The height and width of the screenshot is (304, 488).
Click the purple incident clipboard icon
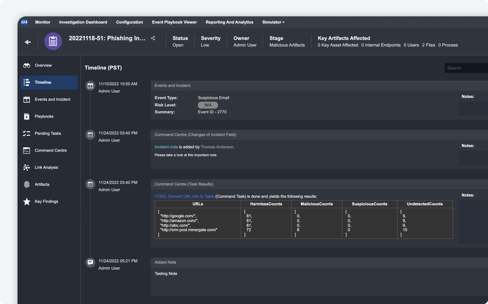click(53, 41)
